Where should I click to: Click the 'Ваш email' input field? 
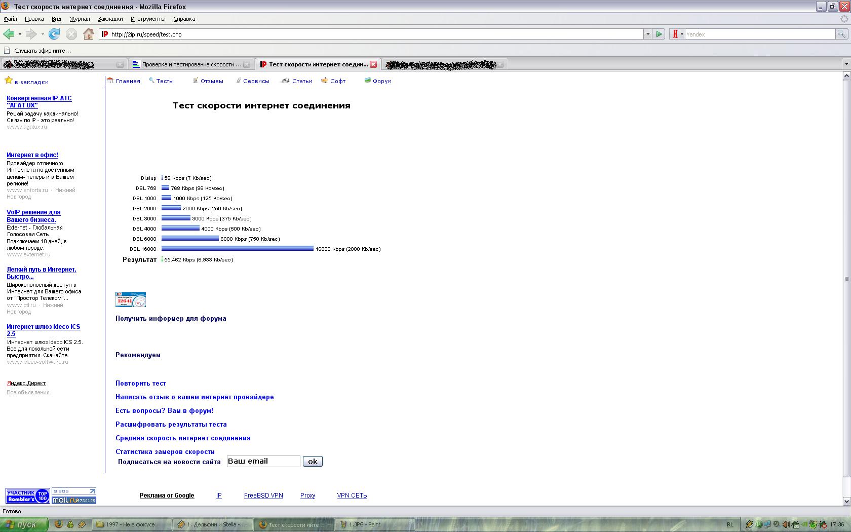click(x=263, y=461)
